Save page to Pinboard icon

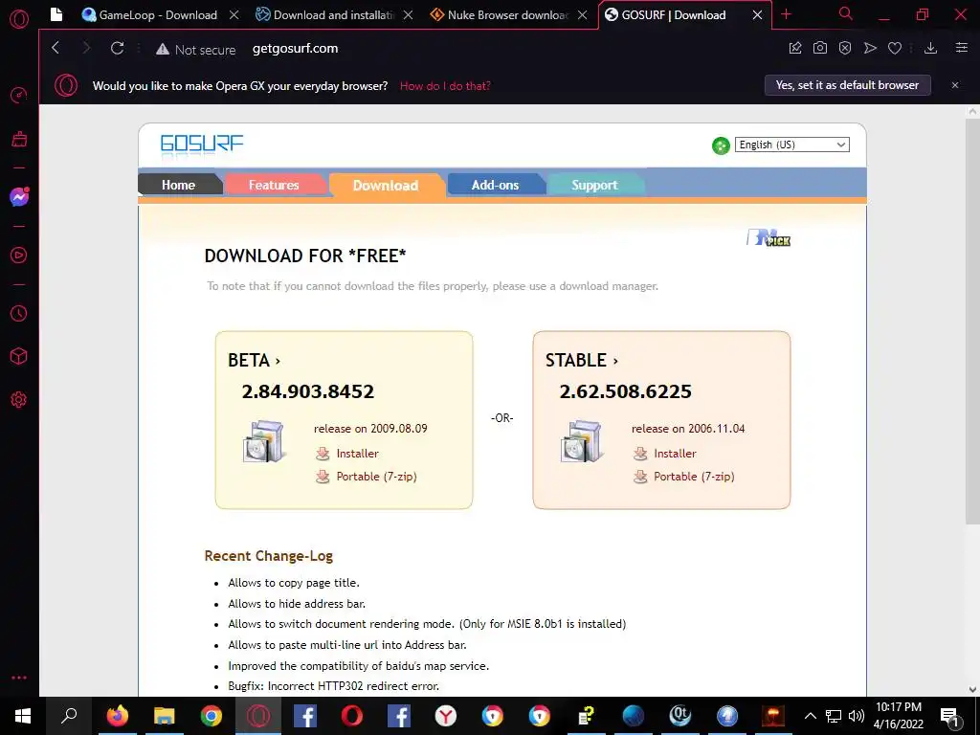coord(795,48)
